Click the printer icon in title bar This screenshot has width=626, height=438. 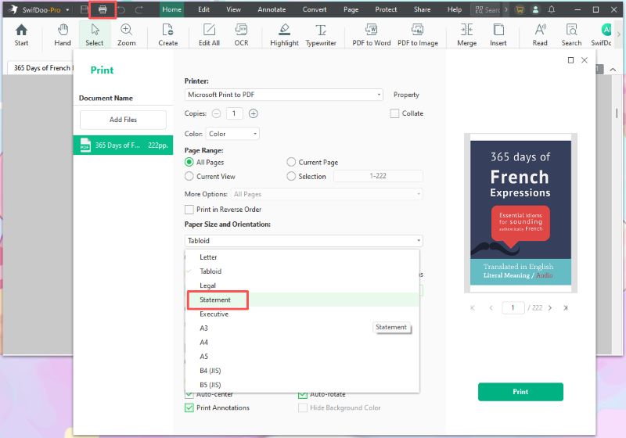tap(103, 10)
